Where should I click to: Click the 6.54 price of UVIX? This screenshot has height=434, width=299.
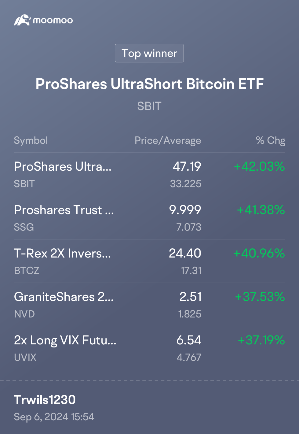pos(189,340)
